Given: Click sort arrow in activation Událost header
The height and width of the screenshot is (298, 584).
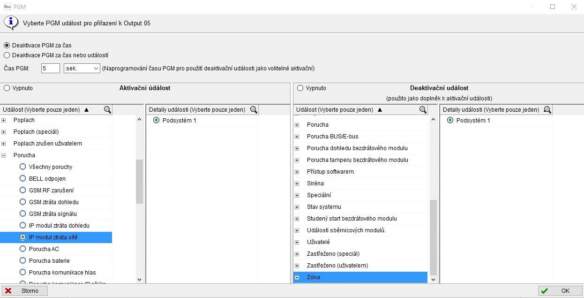Looking at the screenshot, I should click(86, 110).
